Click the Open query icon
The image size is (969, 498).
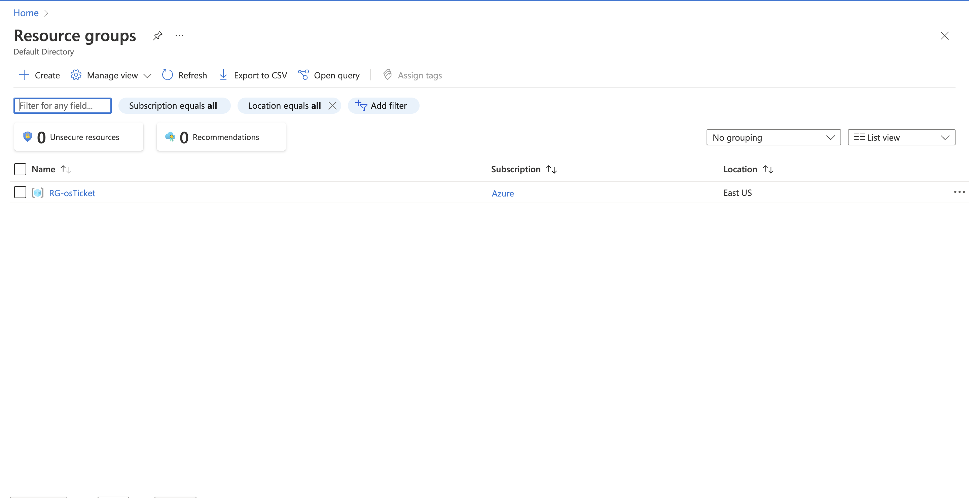[x=303, y=75]
